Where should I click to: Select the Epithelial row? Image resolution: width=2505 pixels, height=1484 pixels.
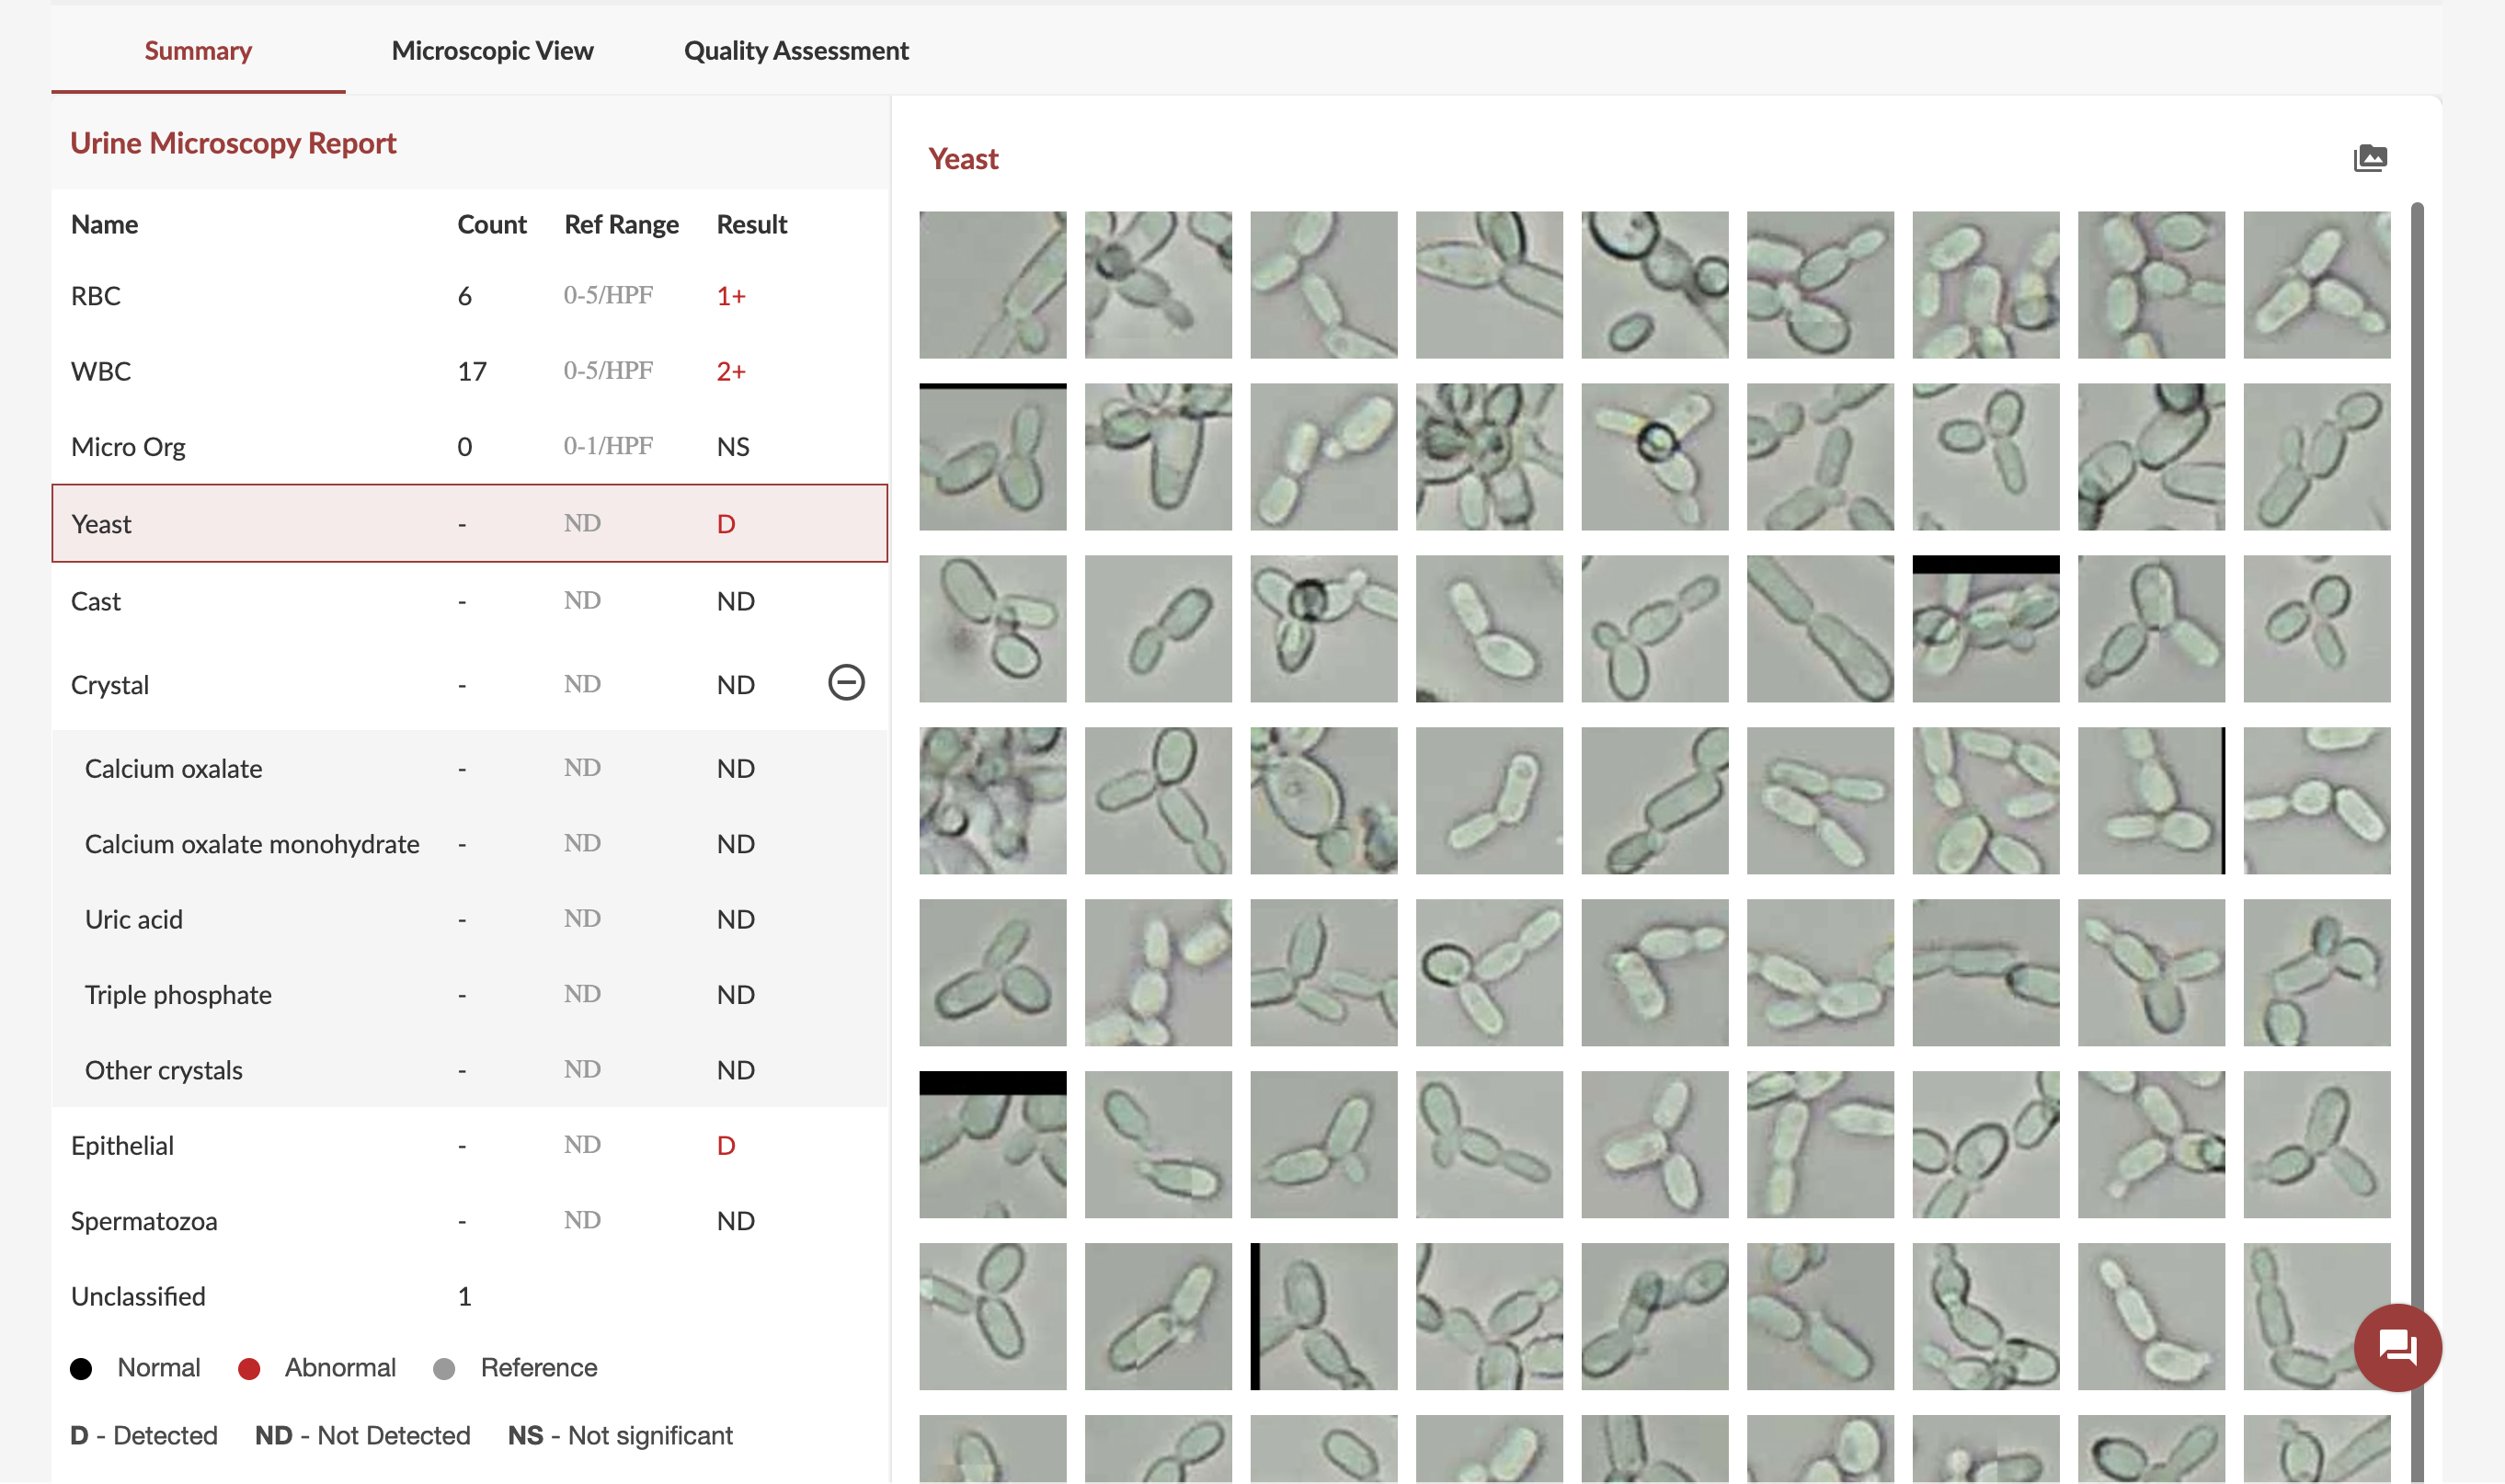point(469,1145)
